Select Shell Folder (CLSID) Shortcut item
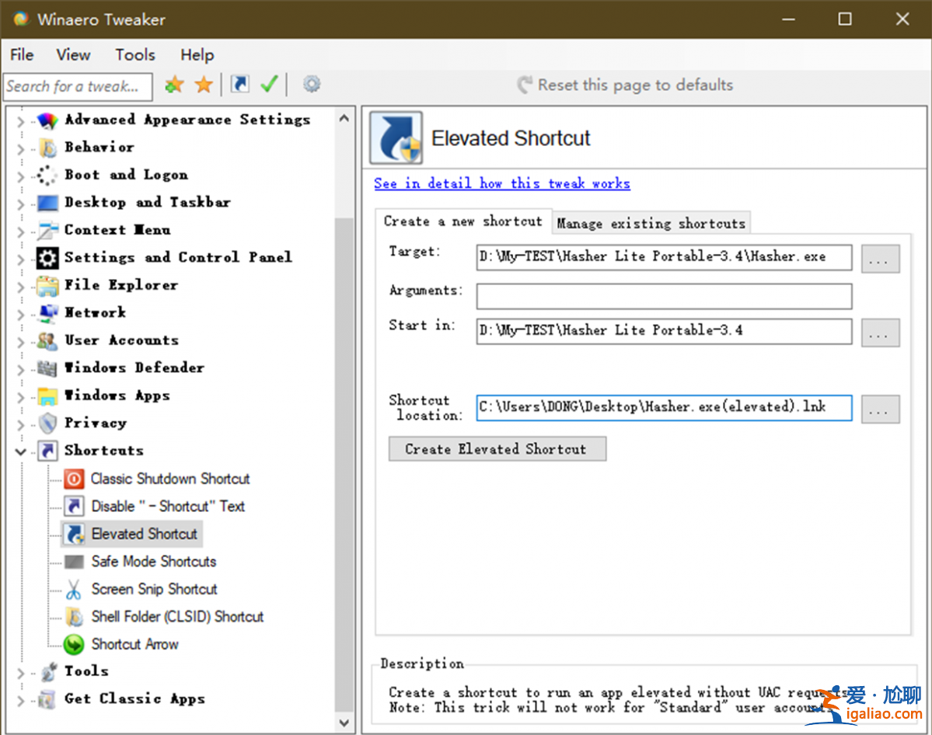 pyautogui.click(x=177, y=617)
